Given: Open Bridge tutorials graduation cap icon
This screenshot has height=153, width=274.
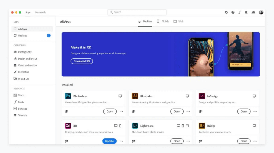Looking at the screenshot, I should coord(200,141).
